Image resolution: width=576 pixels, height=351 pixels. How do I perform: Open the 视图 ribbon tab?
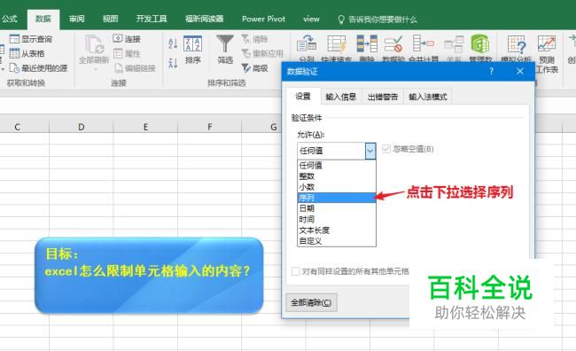pyautogui.click(x=110, y=19)
